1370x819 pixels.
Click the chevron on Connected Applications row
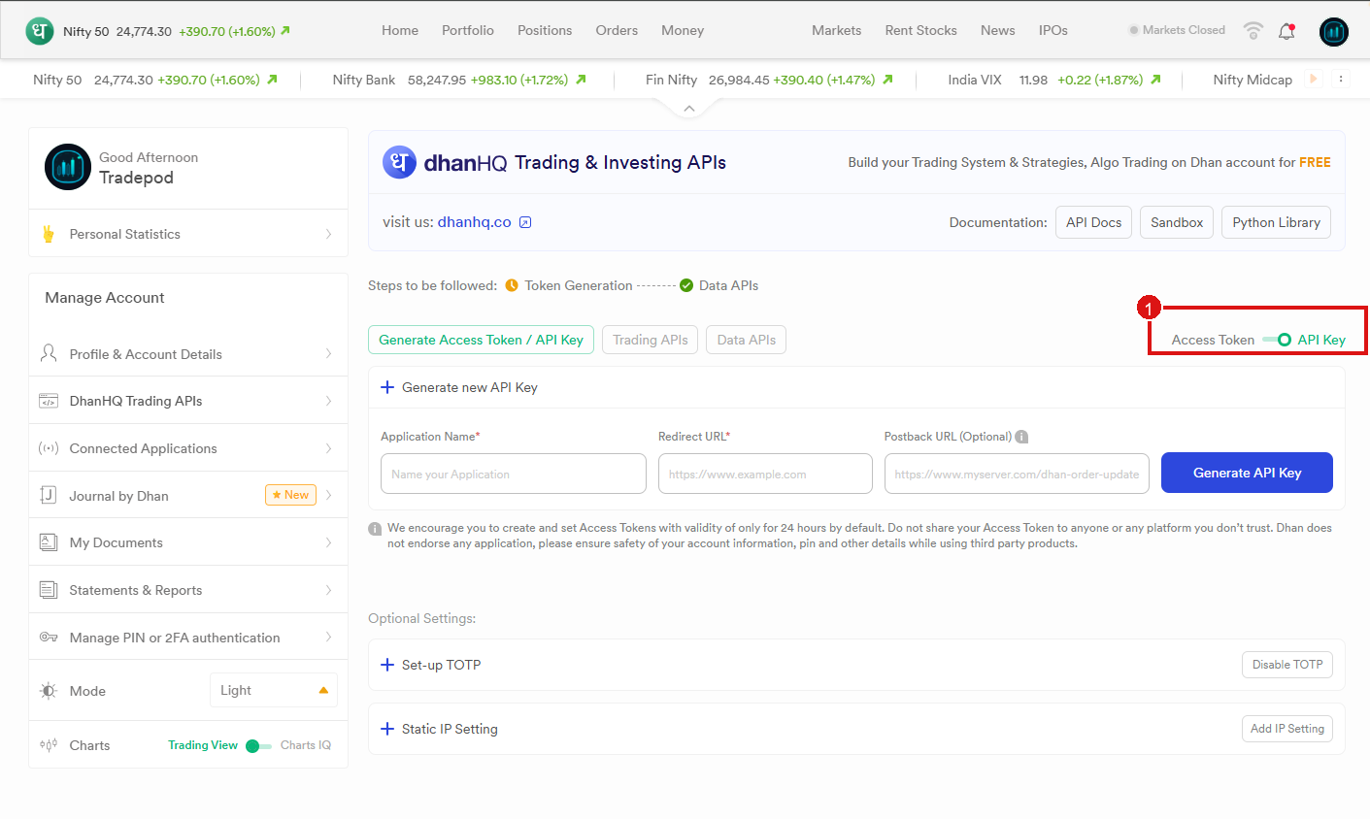point(329,448)
